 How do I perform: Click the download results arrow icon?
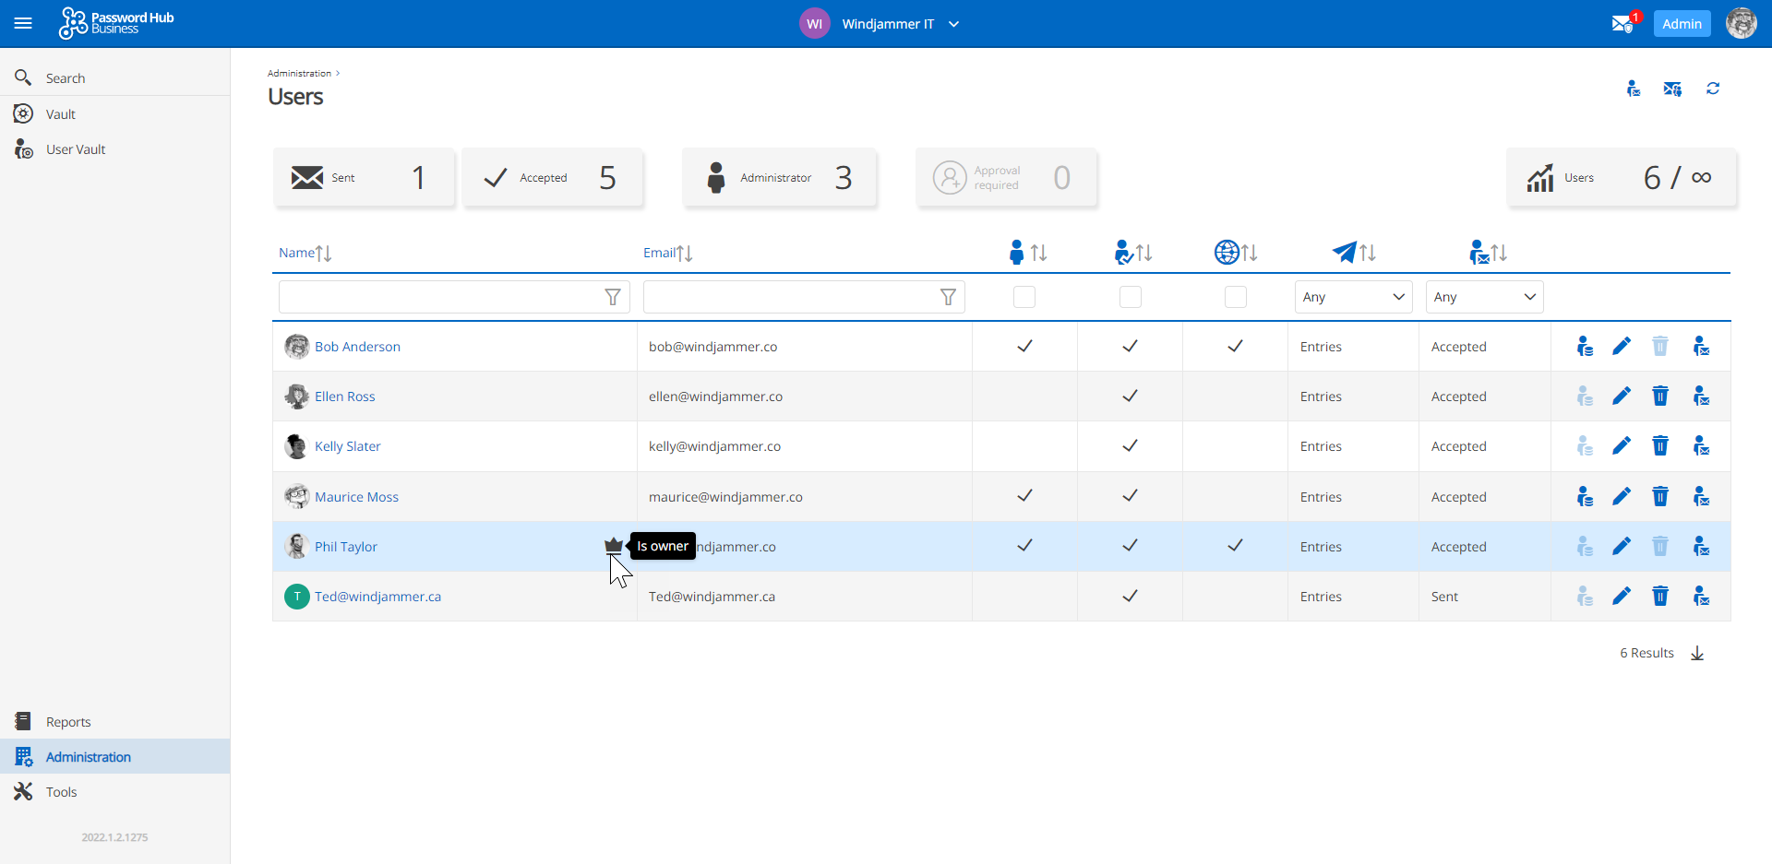coord(1696,654)
